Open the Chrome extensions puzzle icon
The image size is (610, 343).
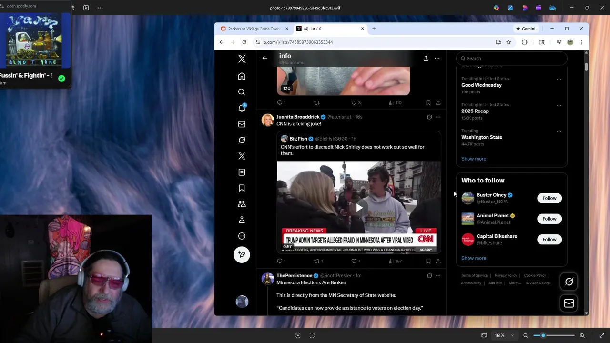pos(525,42)
